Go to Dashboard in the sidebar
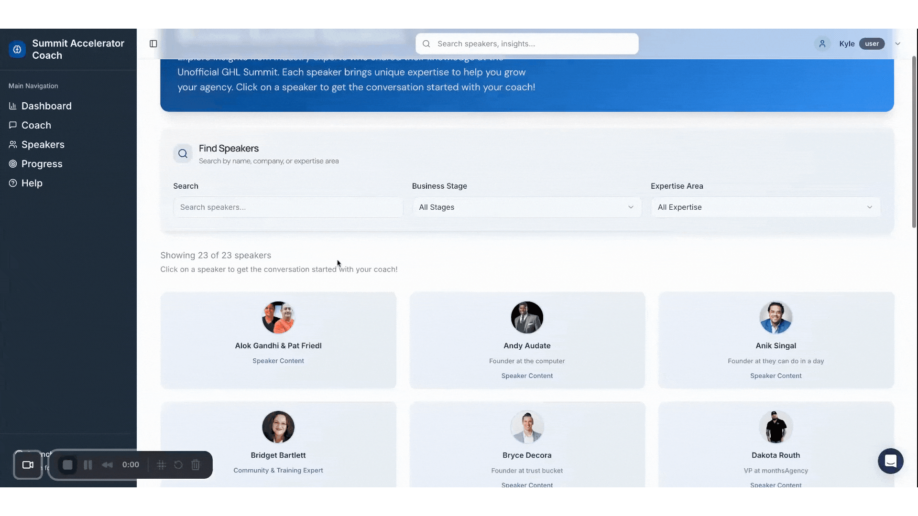 (46, 106)
